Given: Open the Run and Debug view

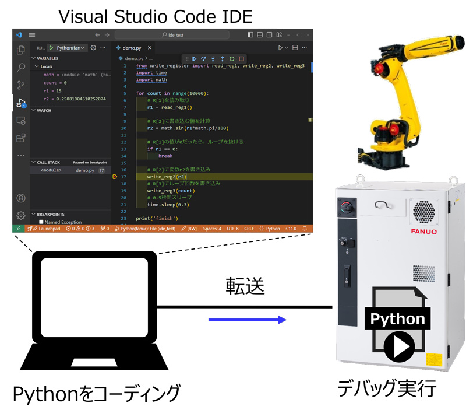Looking at the screenshot, I should [x=21, y=103].
